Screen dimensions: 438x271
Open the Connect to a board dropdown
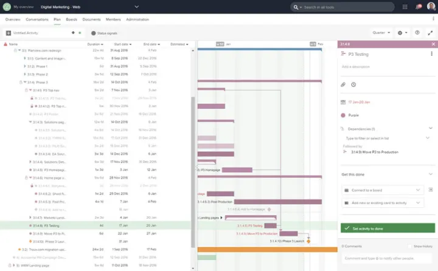[x=381, y=190]
